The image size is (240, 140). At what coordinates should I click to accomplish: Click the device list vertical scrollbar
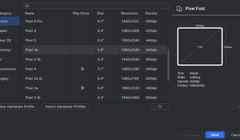[x=168, y=65]
